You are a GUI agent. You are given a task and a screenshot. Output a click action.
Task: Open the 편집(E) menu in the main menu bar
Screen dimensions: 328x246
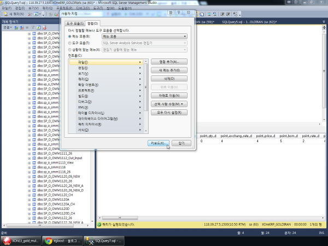click(20, 8)
